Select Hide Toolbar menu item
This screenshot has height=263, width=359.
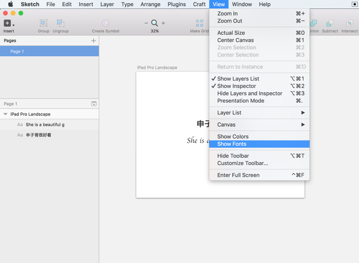260,156
